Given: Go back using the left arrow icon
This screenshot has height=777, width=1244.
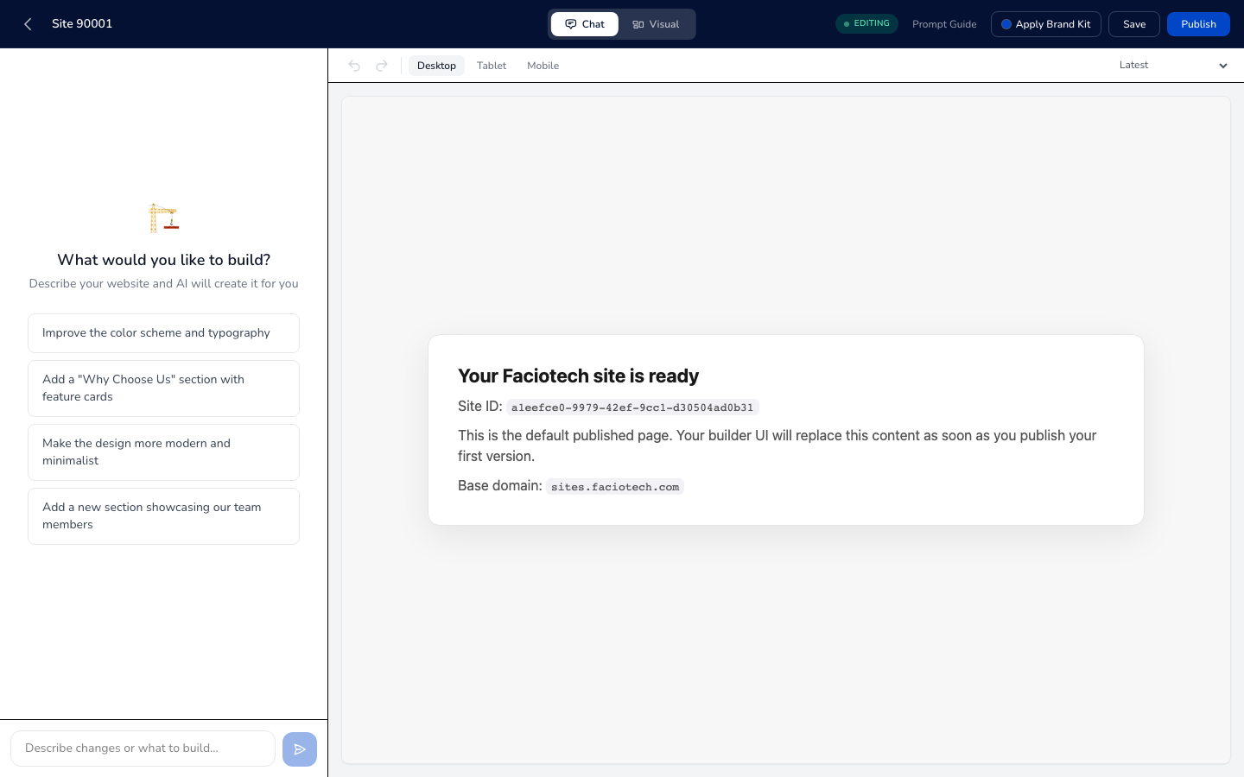Looking at the screenshot, I should click(x=28, y=24).
